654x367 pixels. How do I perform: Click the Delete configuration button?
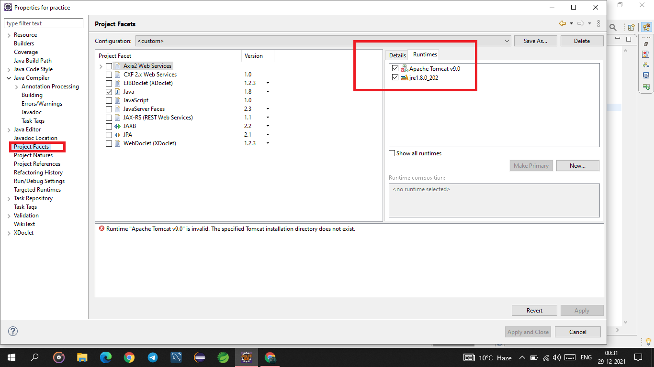pos(582,41)
